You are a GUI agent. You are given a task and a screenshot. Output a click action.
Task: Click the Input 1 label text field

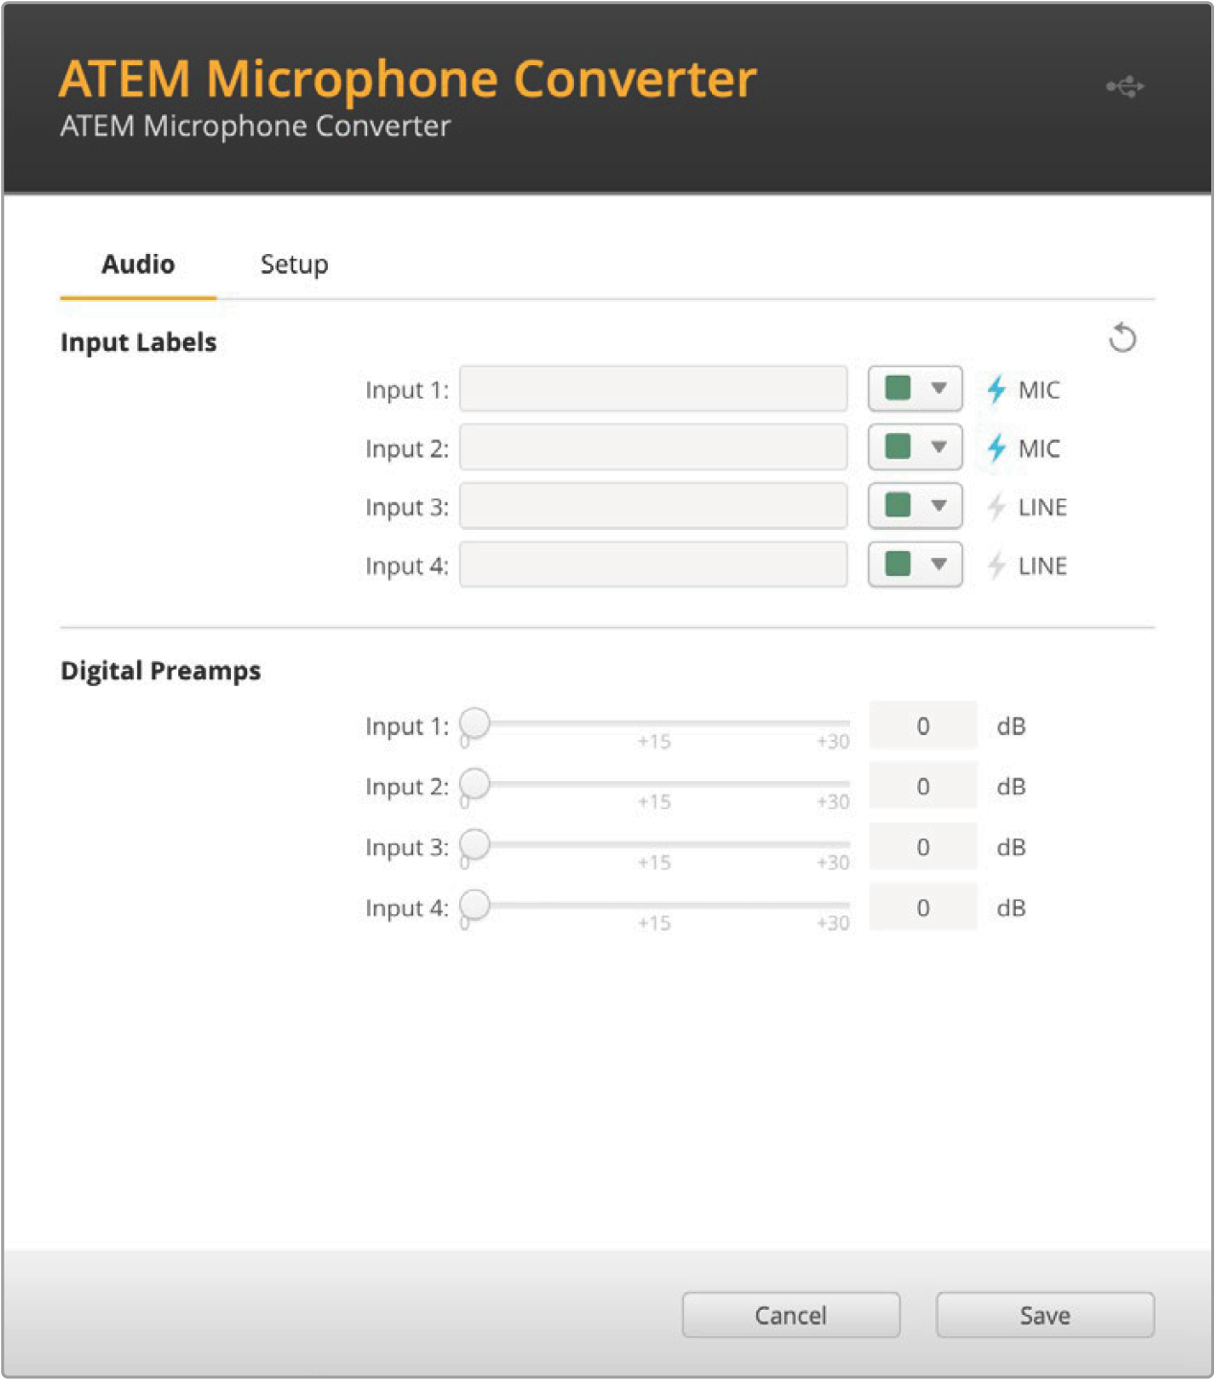click(654, 389)
